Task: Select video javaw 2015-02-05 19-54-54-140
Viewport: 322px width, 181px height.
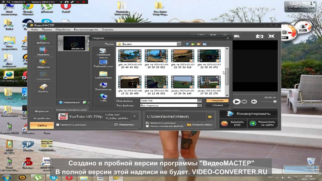Action: tap(183, 85)
